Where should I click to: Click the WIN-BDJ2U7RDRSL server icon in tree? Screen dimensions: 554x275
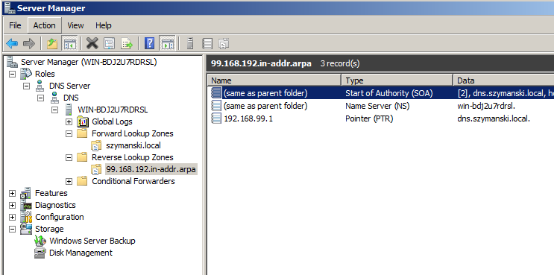[69, 110]
